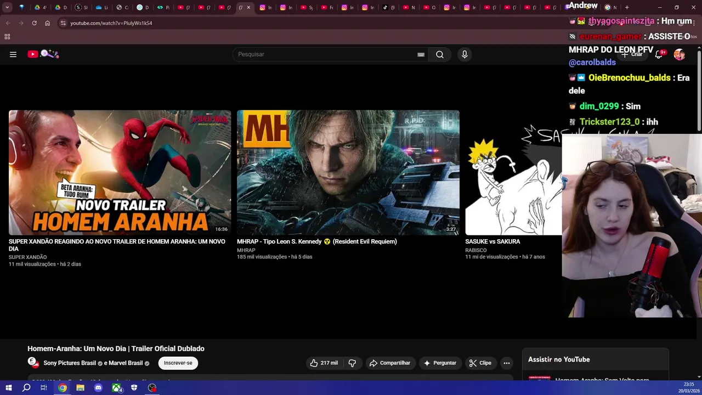Like the video with 217 mil likes
The image size is (702, 395).
click(x=324, y=363)
